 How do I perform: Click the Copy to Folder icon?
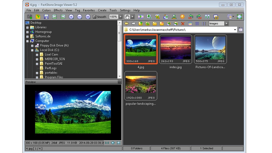point(169,23)
